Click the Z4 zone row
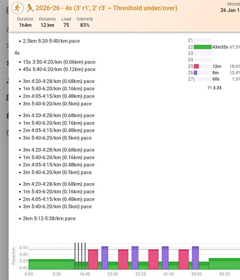The image size is (240, 280). point(200,60)
